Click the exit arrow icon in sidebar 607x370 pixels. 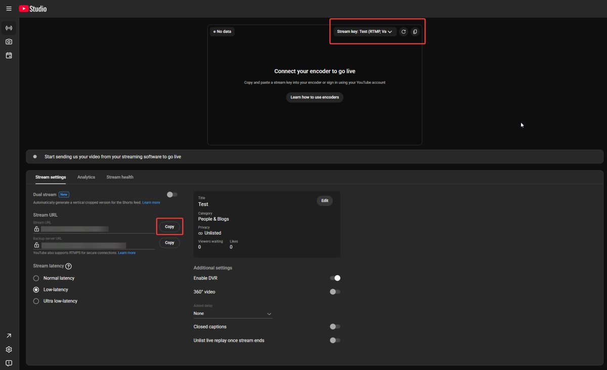tap(9, 336)
